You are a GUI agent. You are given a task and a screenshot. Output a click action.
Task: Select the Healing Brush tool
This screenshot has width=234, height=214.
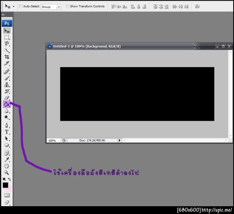[x=7, y=71]
